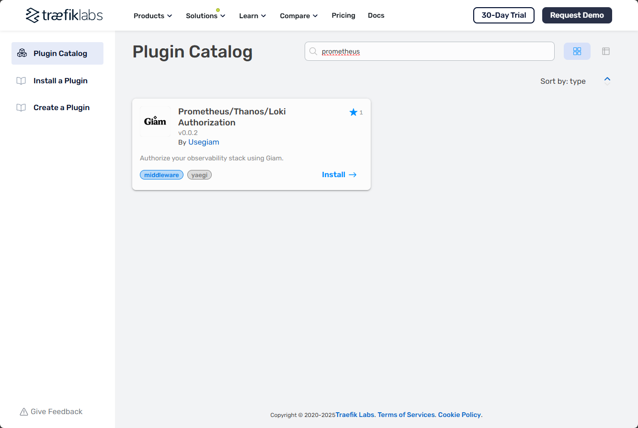Go to the Pricing page

tap(343, 15)
